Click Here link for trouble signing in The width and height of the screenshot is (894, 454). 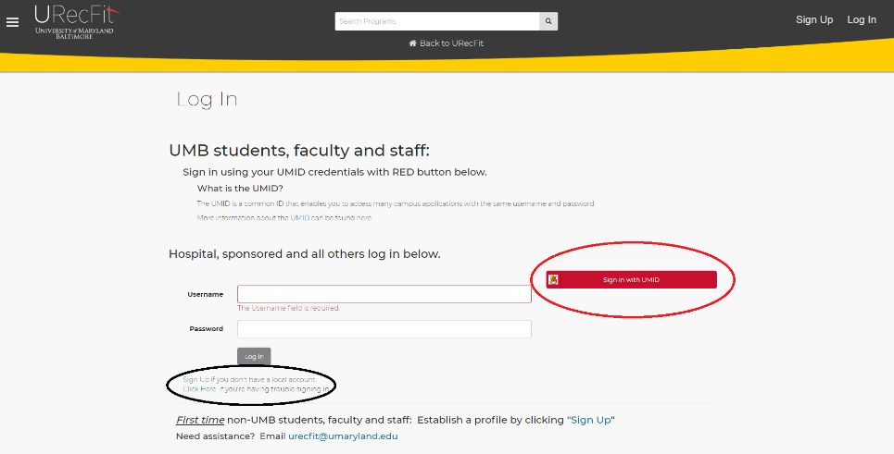tap(200, 389)
